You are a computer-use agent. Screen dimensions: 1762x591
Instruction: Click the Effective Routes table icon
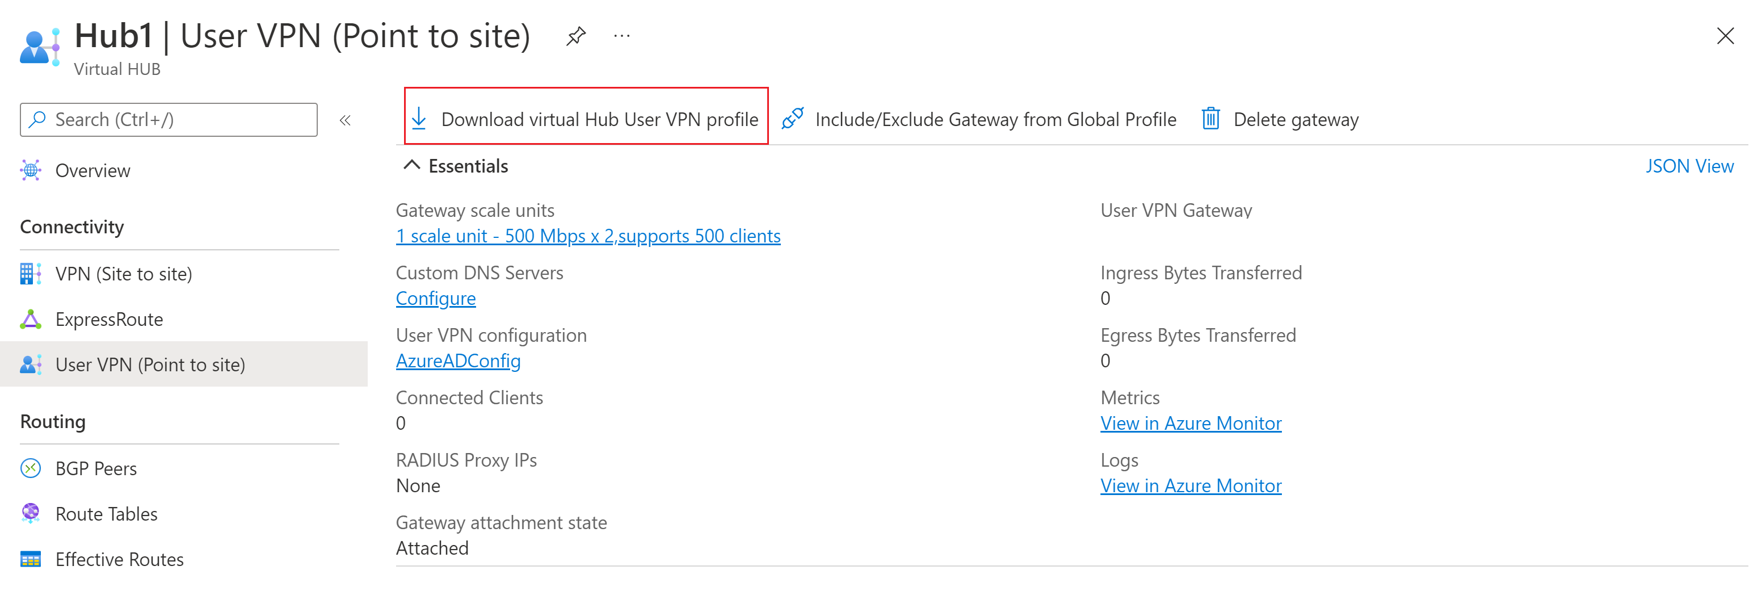31,560
